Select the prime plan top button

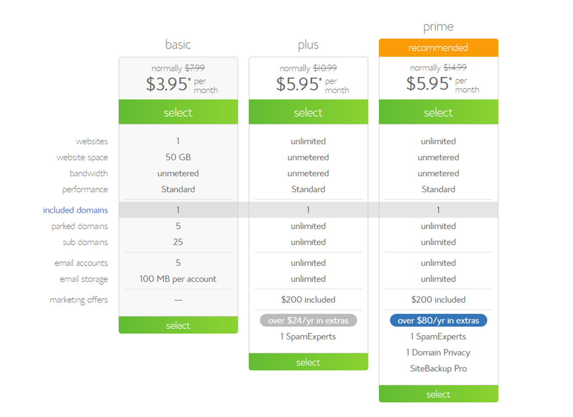438,112
